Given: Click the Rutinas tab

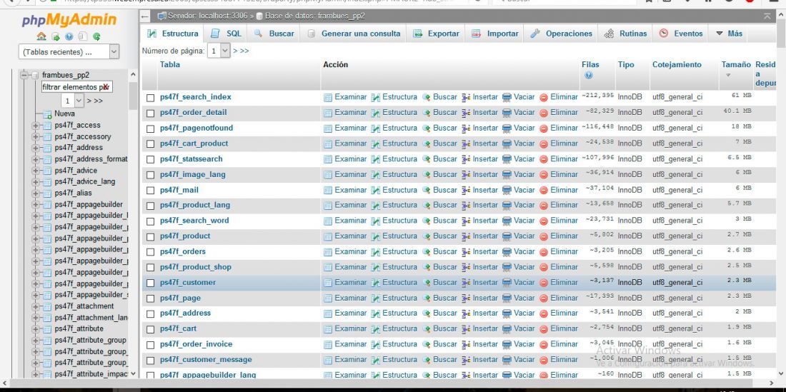Looking at the screenshot, I should pyautogui.click(x=627, y=34).
